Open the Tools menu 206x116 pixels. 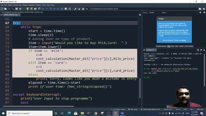(x=44, y=5)
